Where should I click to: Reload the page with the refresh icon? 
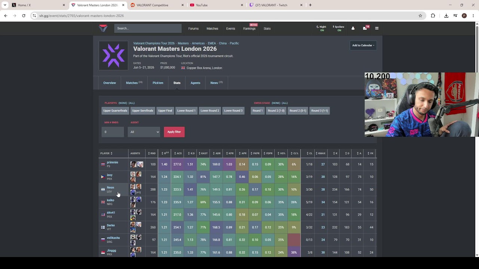pos(24,16)
